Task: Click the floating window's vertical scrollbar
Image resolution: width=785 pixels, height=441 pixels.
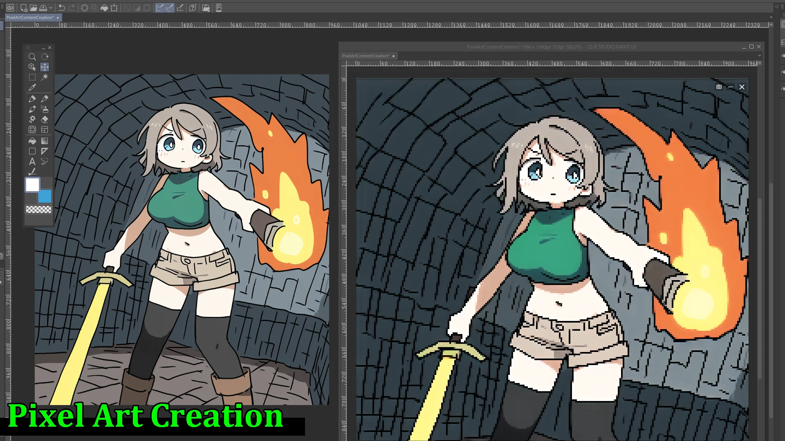Action: click(x=760, y=288)
